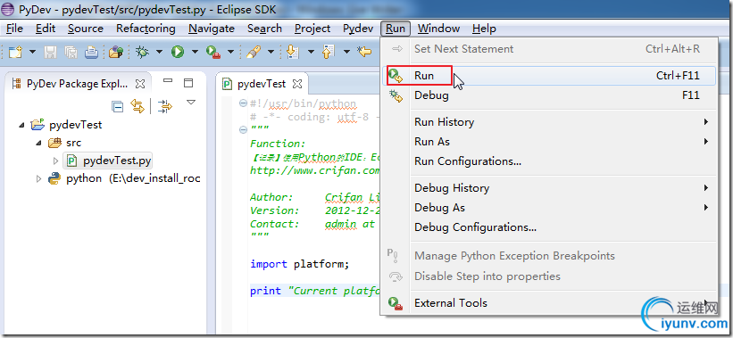Maximize the PyDev Package Explorer view

[x=188, y=83]
